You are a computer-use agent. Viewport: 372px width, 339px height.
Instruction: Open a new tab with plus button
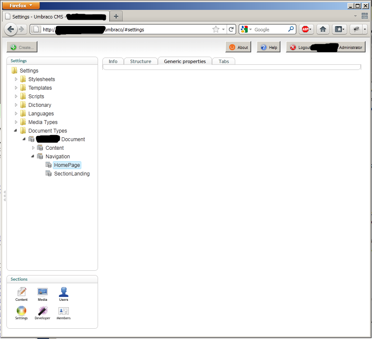pos(116,16)
